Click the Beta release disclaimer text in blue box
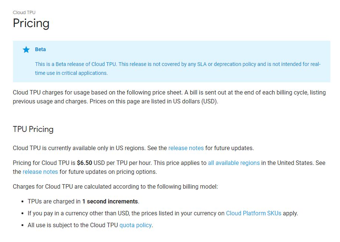 coord(178,69)
